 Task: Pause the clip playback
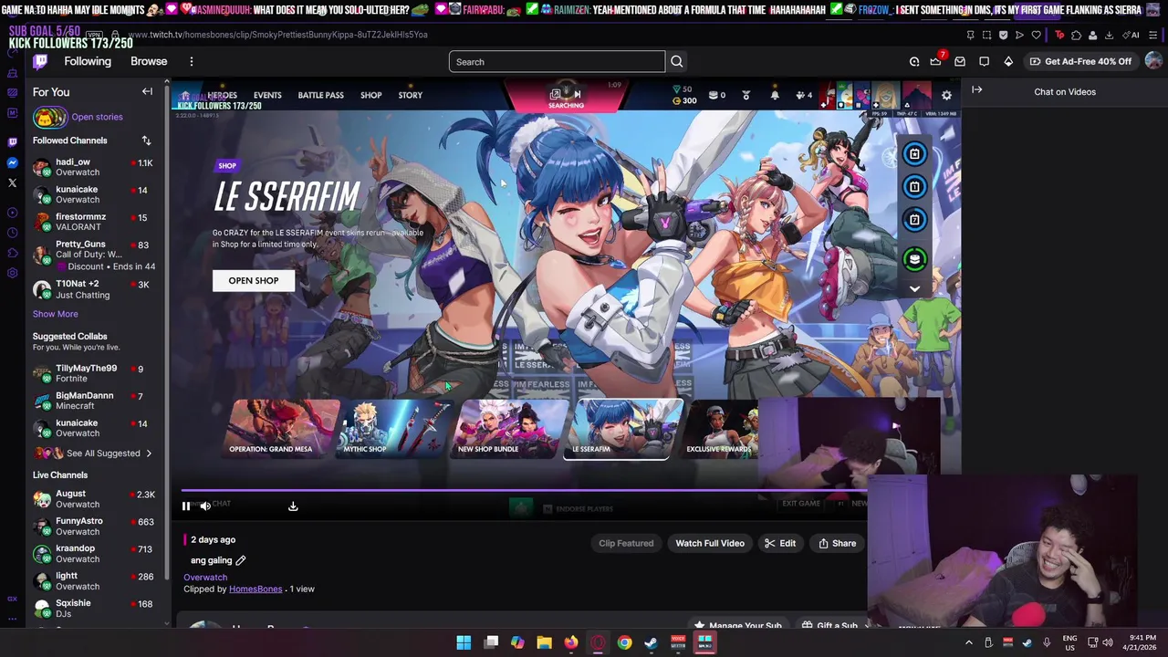click(x=185, y=506)
